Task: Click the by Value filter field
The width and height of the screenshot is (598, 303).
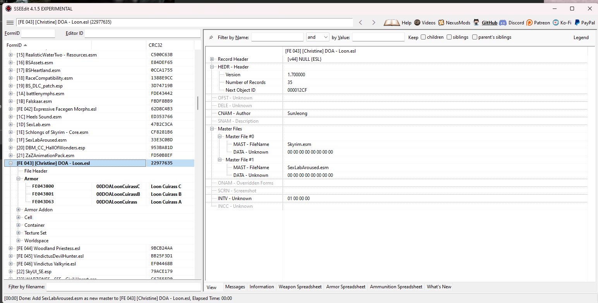Action: point(378,37)
